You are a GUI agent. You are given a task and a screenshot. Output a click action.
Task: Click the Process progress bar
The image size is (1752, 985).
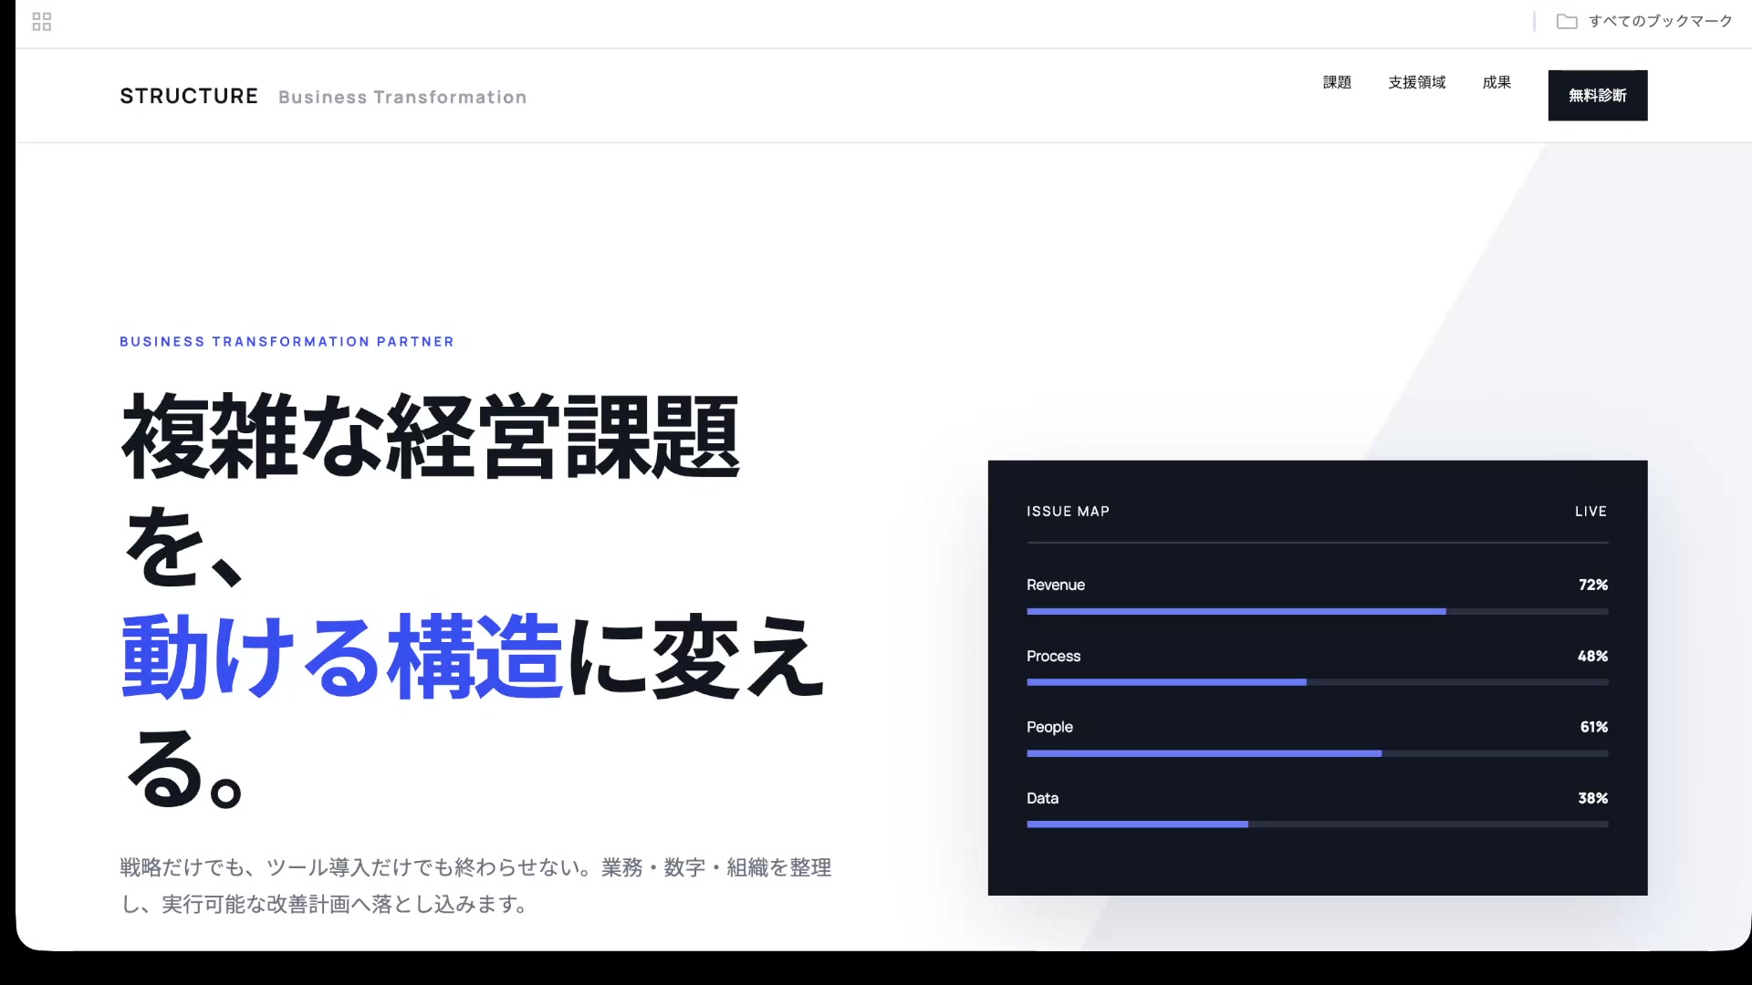click(x=1318, y=682)
